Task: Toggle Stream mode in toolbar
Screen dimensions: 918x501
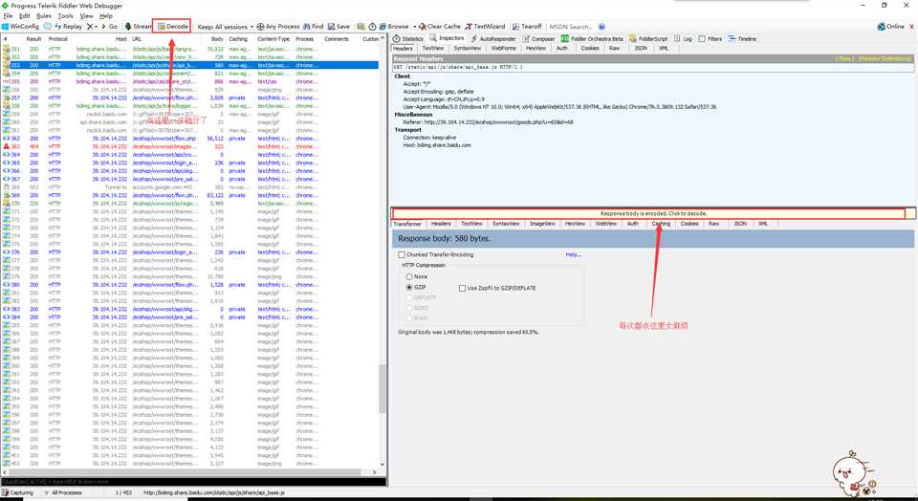Action: (138, 27)
